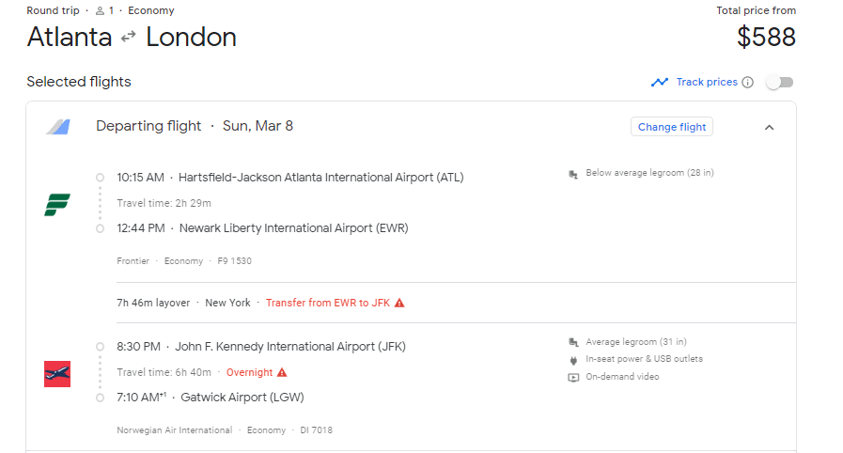Collapse the Departing flight details
The height and width of the screenshot is (453, 843).
(x=769, y=127)
